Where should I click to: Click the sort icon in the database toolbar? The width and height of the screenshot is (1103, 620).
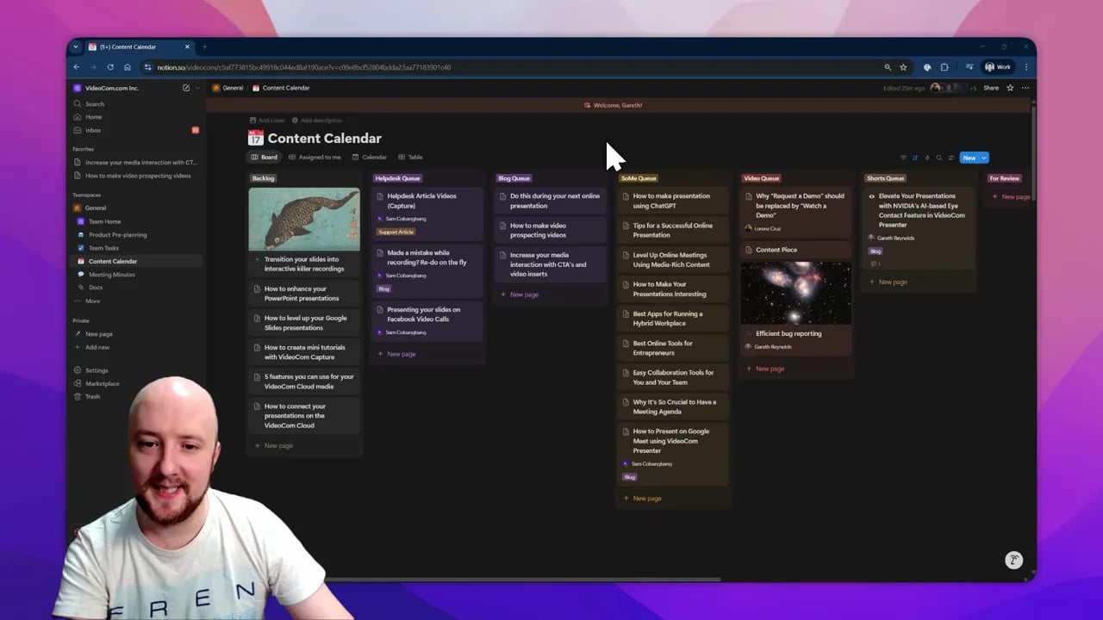tap(915, 158)
